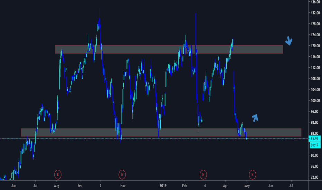The height and width of the screenshot is (190, 322).
Task: Click the Nov label on time axis
Action: point(123,186)
